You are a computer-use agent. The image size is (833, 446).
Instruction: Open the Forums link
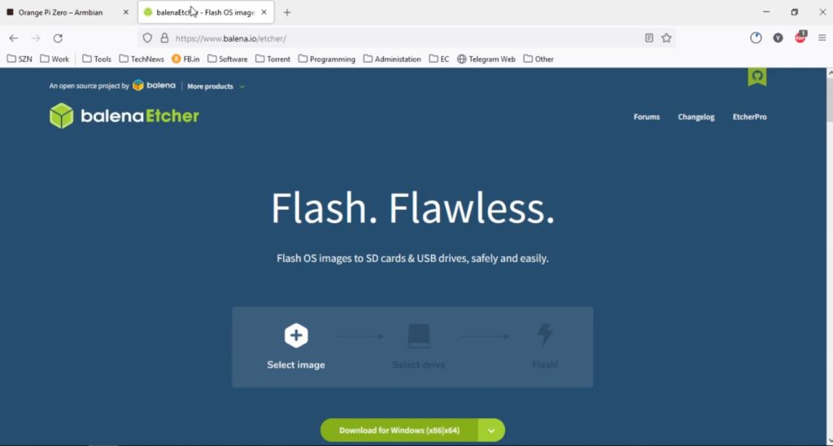(647, 117)
